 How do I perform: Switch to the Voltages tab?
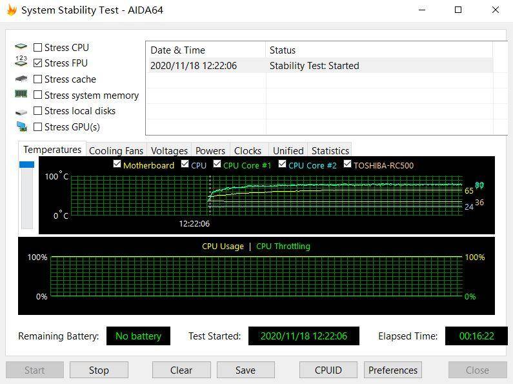[169, 151]
